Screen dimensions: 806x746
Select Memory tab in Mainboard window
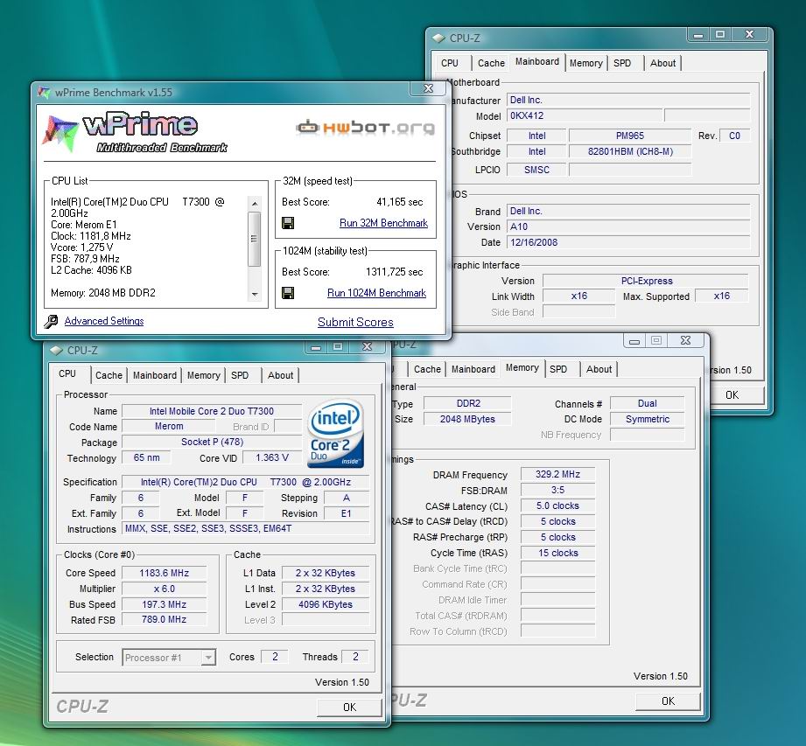[x=586, y=63]
